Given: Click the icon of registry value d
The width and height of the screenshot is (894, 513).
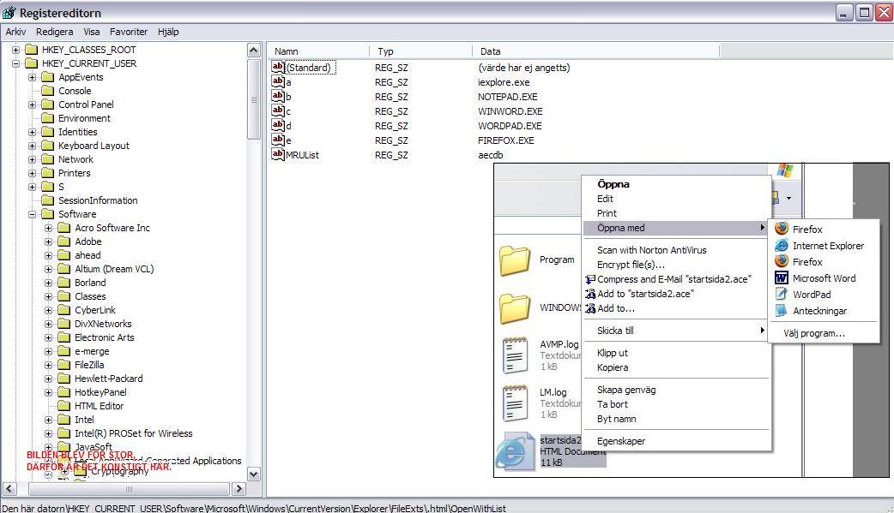Looking at the screenshot, I should click(x=278, y=125).
